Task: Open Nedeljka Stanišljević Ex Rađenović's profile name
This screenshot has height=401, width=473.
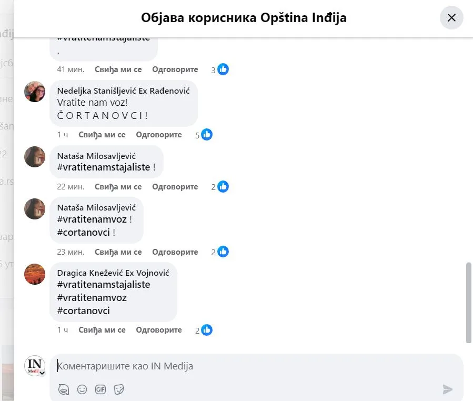Action: tap(123, 91)
